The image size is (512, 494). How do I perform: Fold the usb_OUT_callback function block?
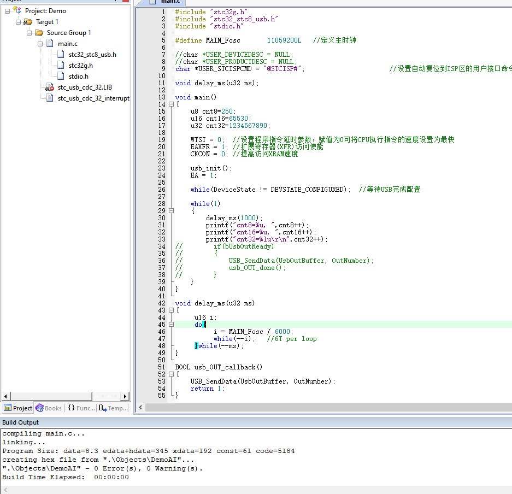tap(170, 374)
